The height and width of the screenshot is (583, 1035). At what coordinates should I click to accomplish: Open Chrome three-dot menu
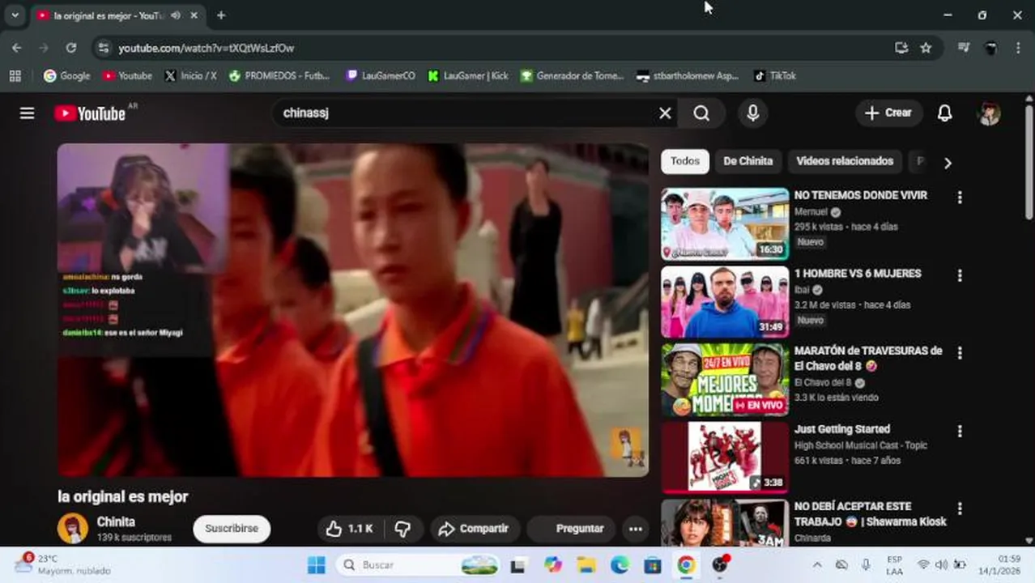pos(1018,48)
